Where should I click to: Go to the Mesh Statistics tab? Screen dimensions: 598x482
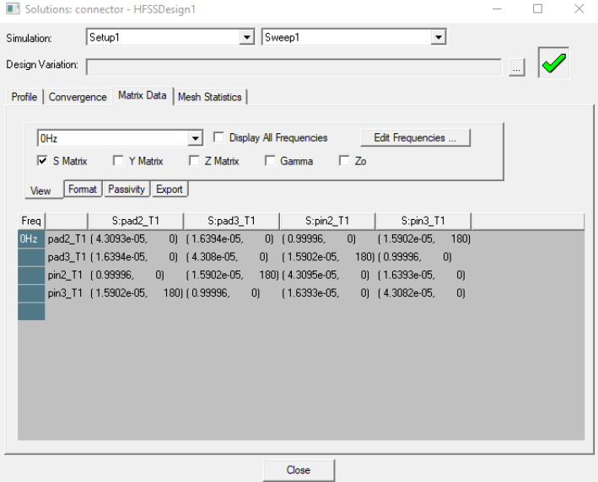point(209,97)
